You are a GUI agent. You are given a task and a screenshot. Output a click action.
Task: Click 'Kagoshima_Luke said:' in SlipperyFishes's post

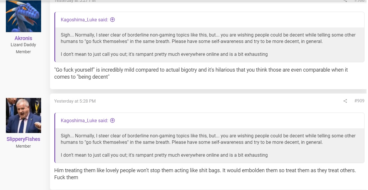point(84,120)
